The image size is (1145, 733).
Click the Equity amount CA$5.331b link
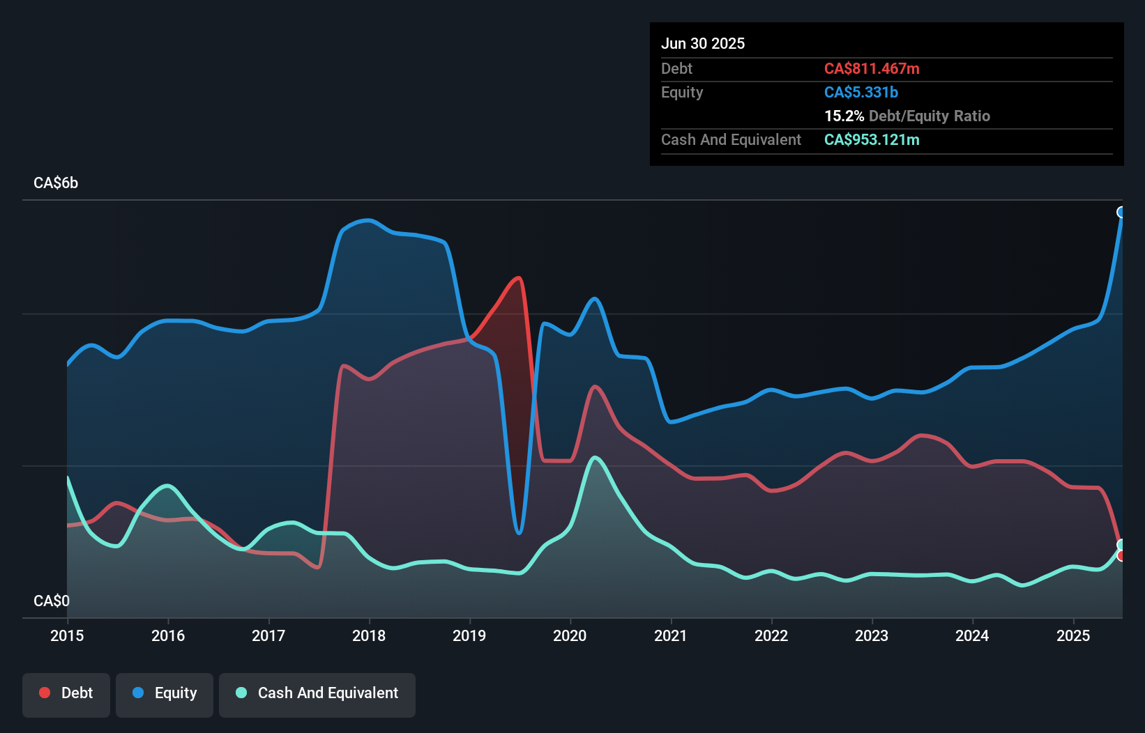[x=860, y=92]
